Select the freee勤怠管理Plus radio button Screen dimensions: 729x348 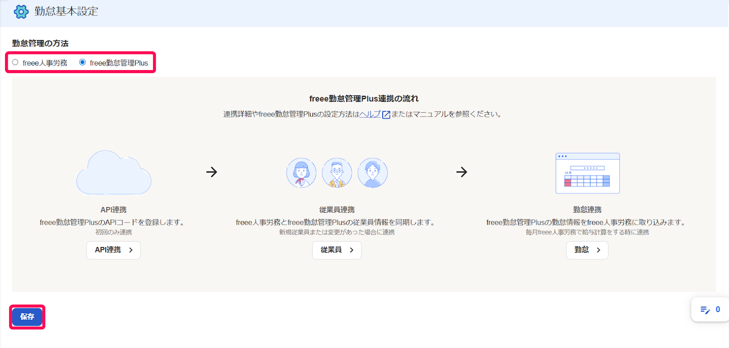82,62
